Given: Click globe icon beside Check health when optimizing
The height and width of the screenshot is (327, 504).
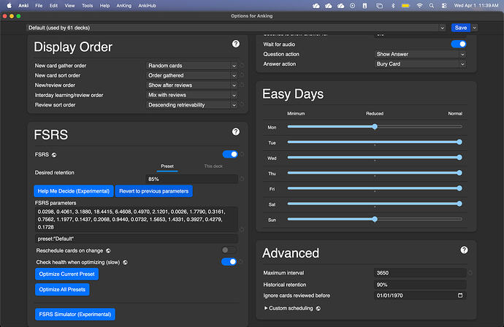Looking at the screenshot, I should click(x=125, y=263).
